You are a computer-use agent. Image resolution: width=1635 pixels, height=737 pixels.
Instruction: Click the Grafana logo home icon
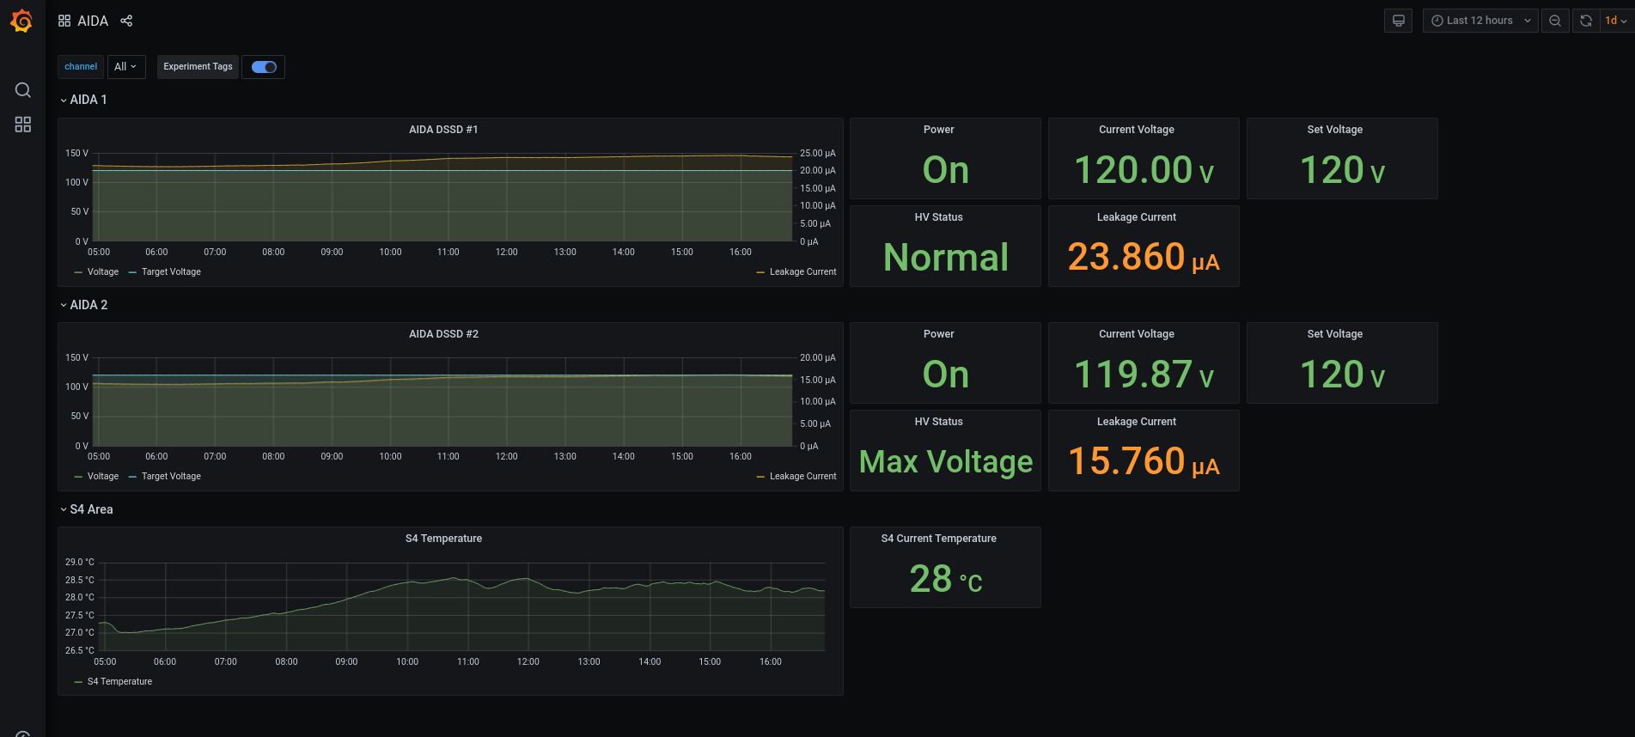[22, 21]
